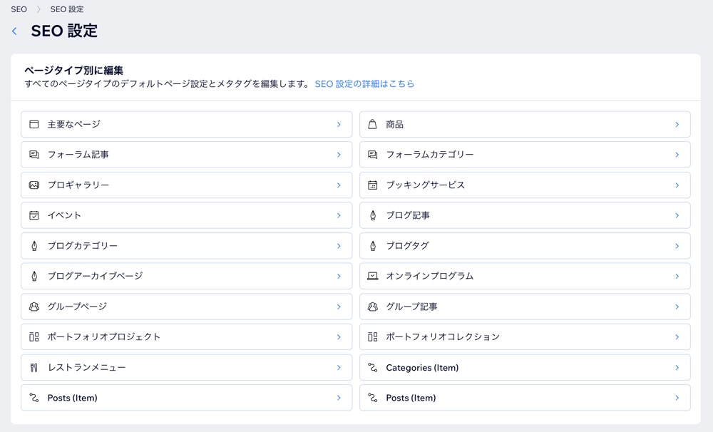
Task: Pick the オンラインプログラム label
Action: coord(430,276)
